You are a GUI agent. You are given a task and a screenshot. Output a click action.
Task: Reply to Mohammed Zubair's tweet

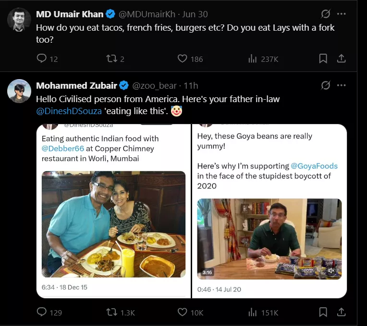tap(42, 312)
